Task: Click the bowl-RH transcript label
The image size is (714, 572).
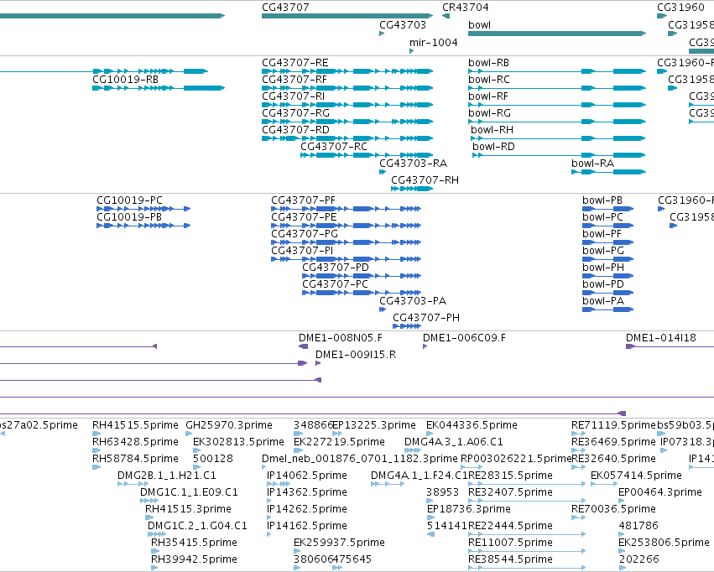Action: [493, 130]
